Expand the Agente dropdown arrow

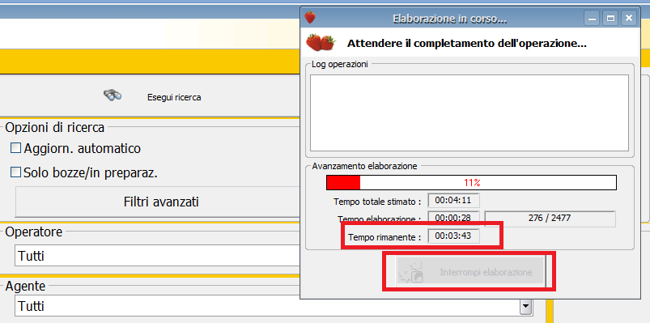(525, 307)
